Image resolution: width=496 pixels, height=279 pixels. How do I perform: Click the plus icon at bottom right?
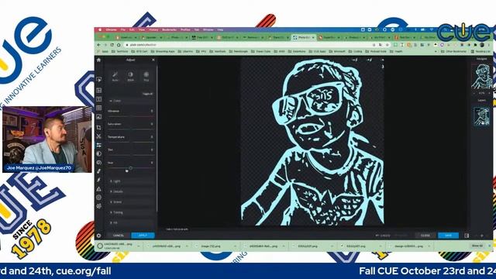pos(481,236)
